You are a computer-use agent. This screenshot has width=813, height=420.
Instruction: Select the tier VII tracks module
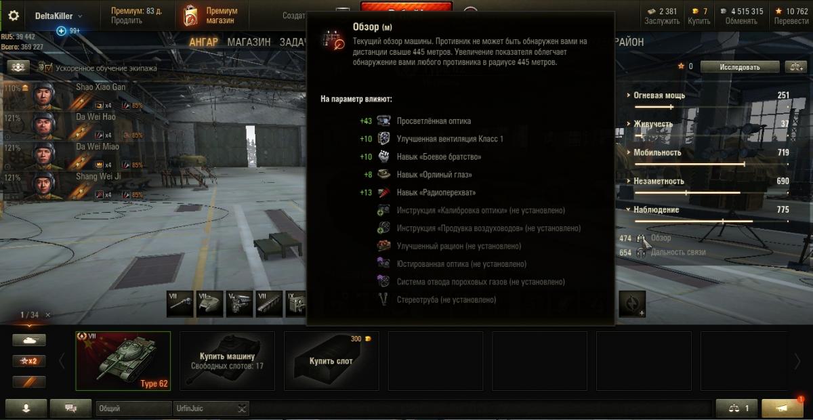[x=269, y=304]
